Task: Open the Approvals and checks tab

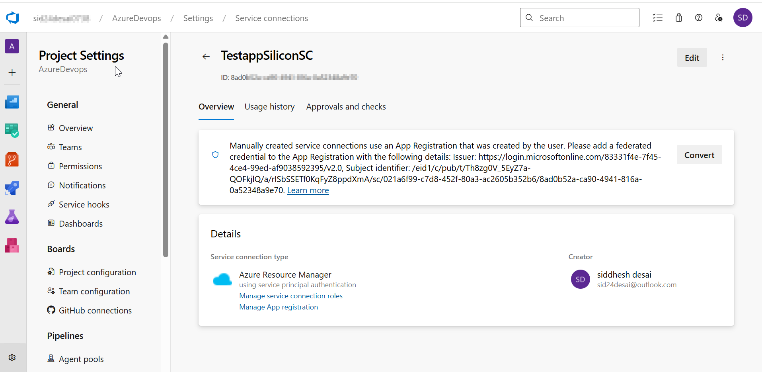Action: (x=346, y=107)
